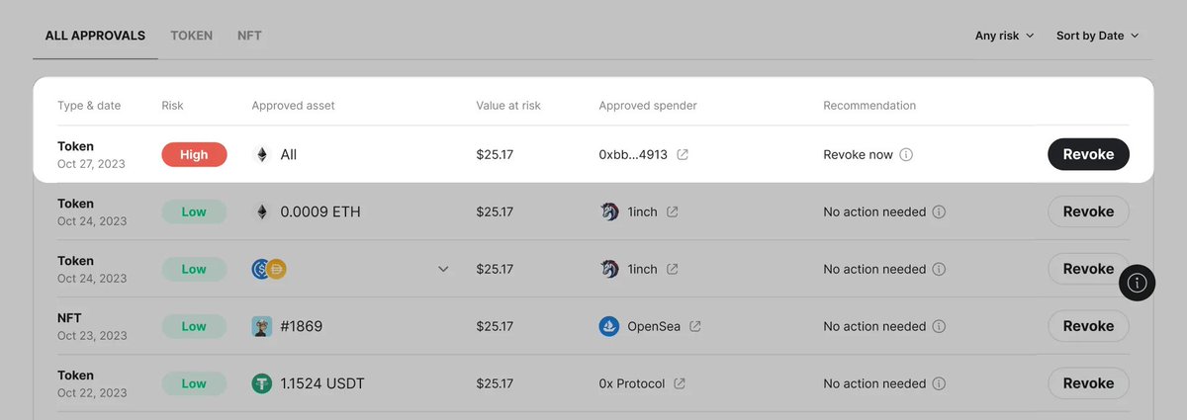The width and height of the screenshot is (1187, 420).
Task: Click the Tether USDT token icon
Action: coord(261,383)
